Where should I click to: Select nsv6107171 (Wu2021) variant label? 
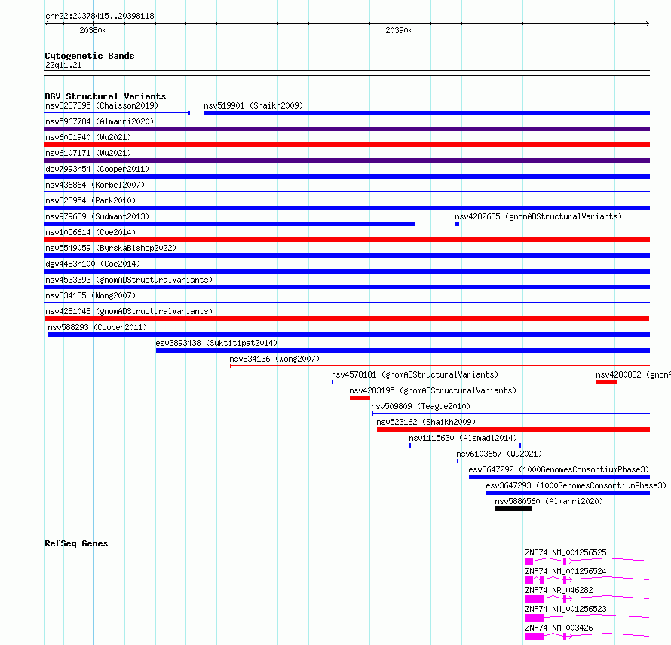click(x=88, y=153)
